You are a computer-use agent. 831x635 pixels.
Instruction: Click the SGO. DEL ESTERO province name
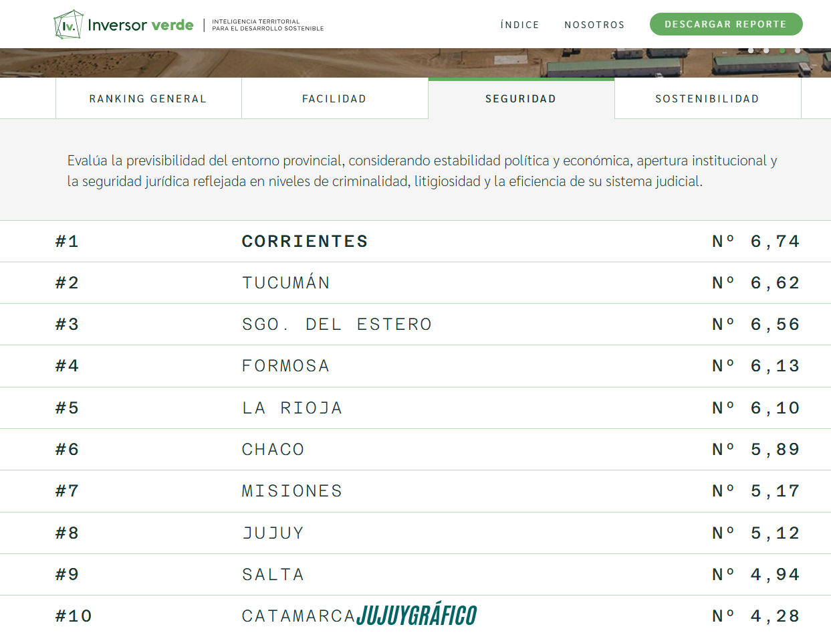point(337,325)
